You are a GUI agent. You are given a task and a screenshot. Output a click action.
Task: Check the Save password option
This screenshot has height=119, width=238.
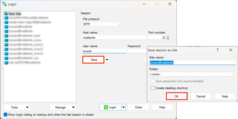tap(153, 81)
